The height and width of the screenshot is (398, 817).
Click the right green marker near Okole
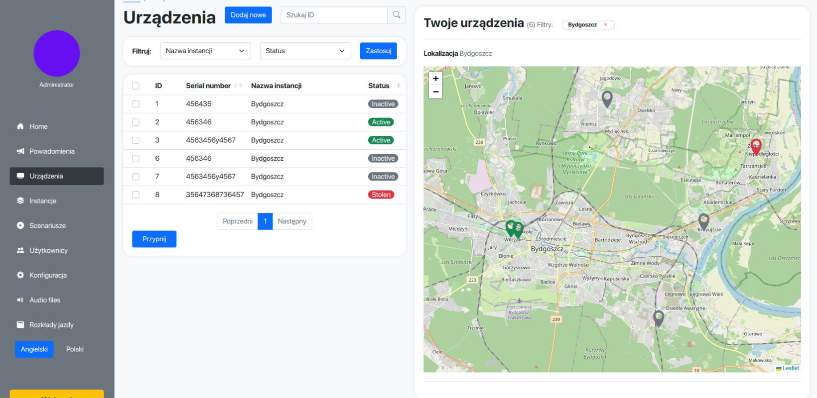[519, 230]
